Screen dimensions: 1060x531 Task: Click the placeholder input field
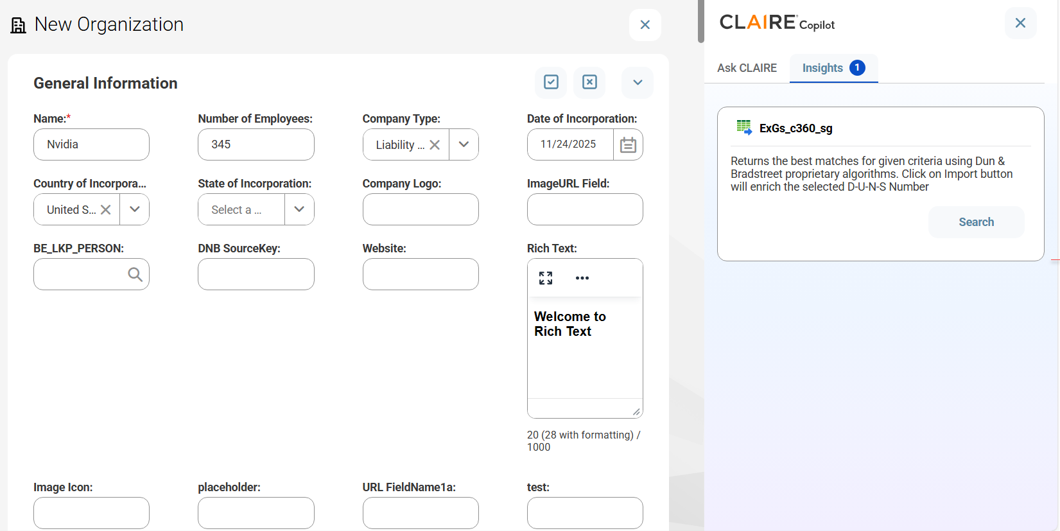pyautogui.click(x=256, y=513)
